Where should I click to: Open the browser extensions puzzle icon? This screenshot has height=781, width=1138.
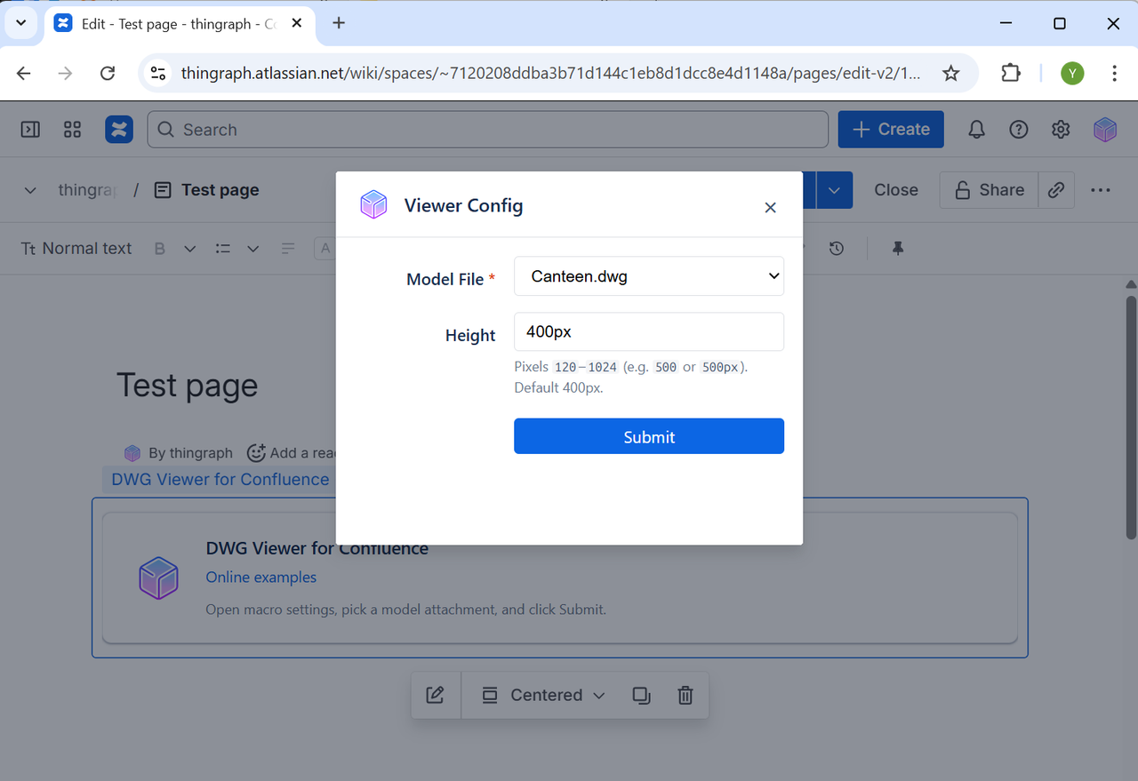tap(1011, 73)
